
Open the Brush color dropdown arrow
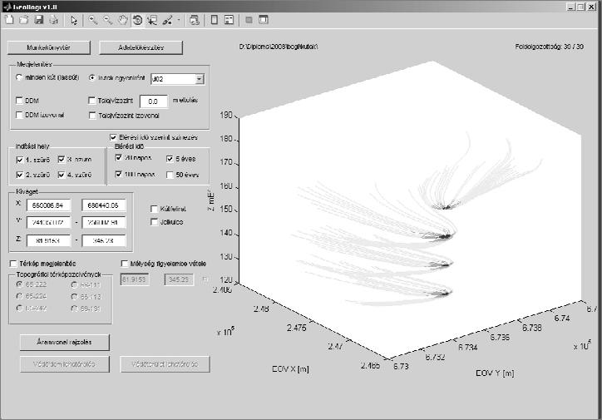pos(179,20)
